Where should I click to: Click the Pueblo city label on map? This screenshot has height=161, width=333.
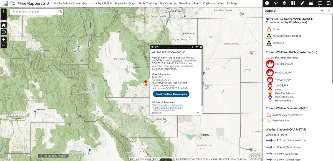point(205,135)
